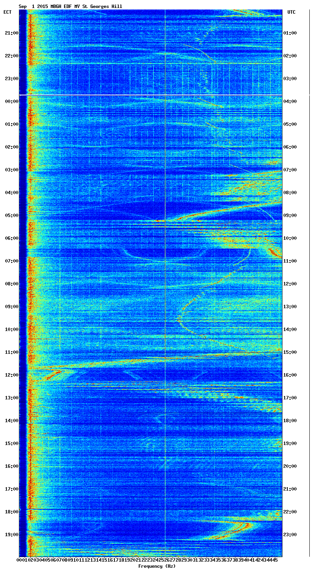Select the 02:00 label on the ECT axis
This screenshot has width=323, height=570.
11,147
